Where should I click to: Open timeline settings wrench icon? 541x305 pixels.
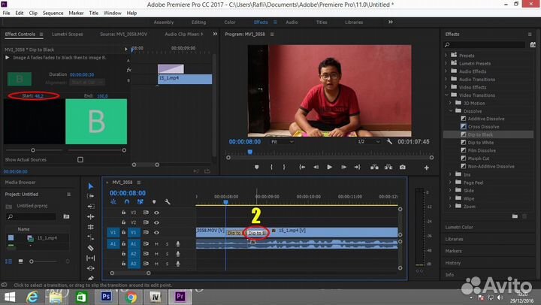click(167, 201)
